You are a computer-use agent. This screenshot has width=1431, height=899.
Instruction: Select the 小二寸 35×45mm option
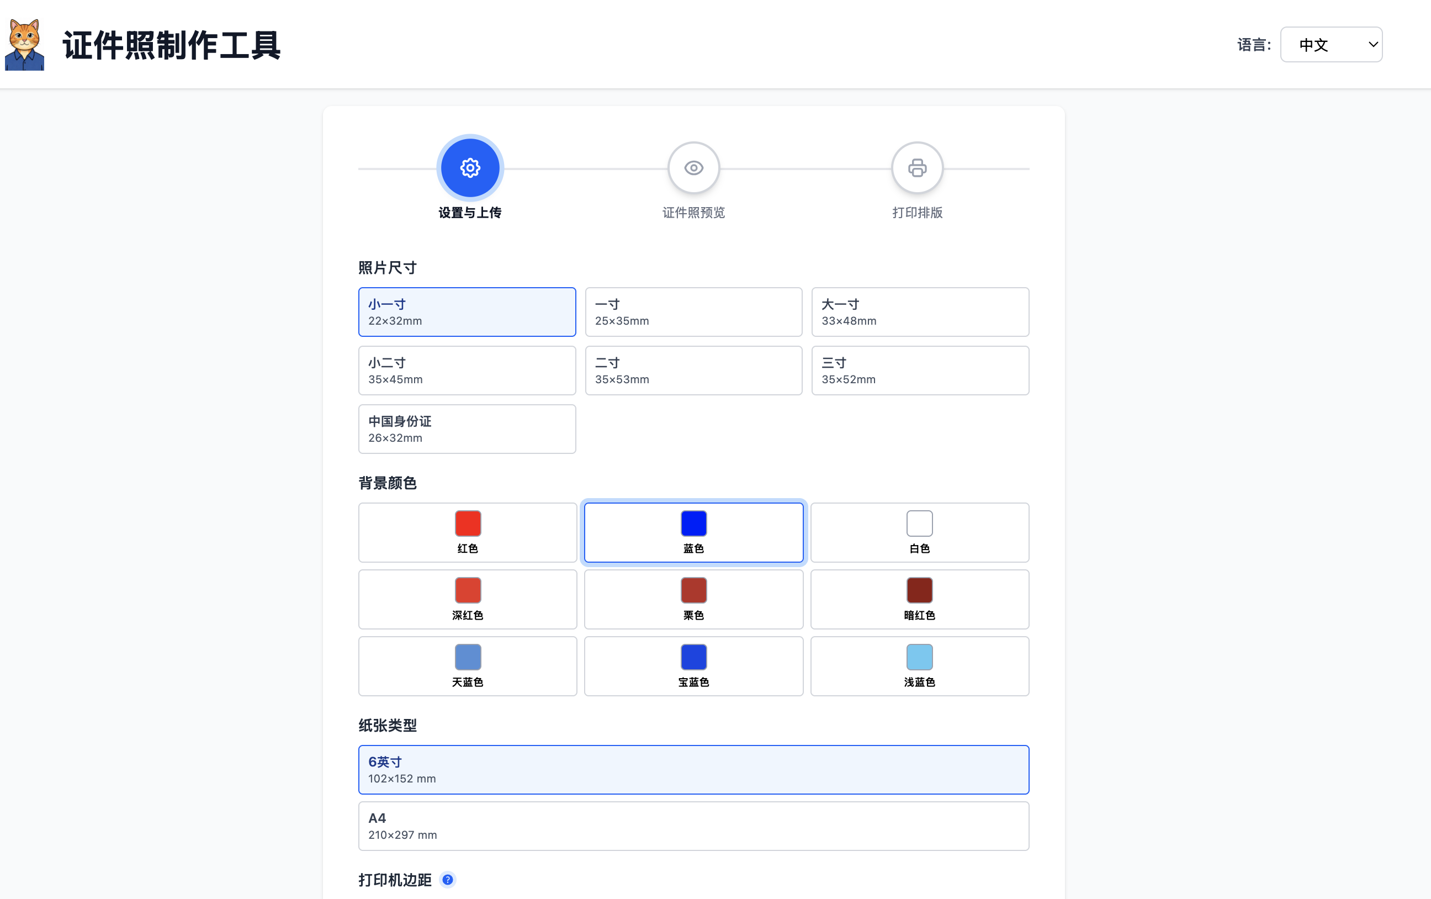(467, 371)
